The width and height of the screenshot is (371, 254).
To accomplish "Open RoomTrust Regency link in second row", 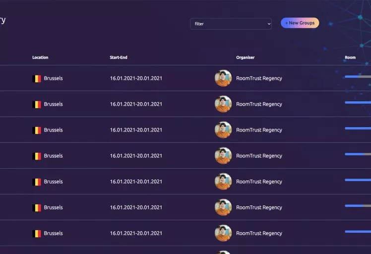I will pyautogui.click(x=259, y=104).
